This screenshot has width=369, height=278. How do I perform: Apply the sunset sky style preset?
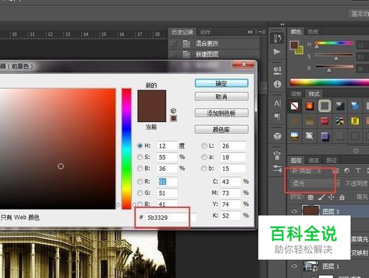294,136
